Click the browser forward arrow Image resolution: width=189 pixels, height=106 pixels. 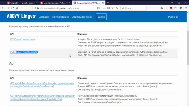[8, 8]
